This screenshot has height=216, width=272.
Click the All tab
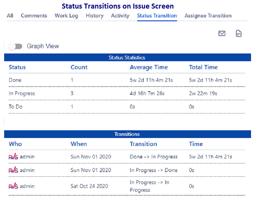10,16
